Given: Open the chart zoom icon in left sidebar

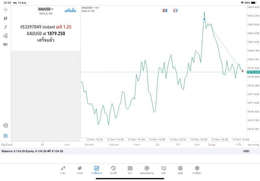Looking at the screenshot, I should (5, 126).
